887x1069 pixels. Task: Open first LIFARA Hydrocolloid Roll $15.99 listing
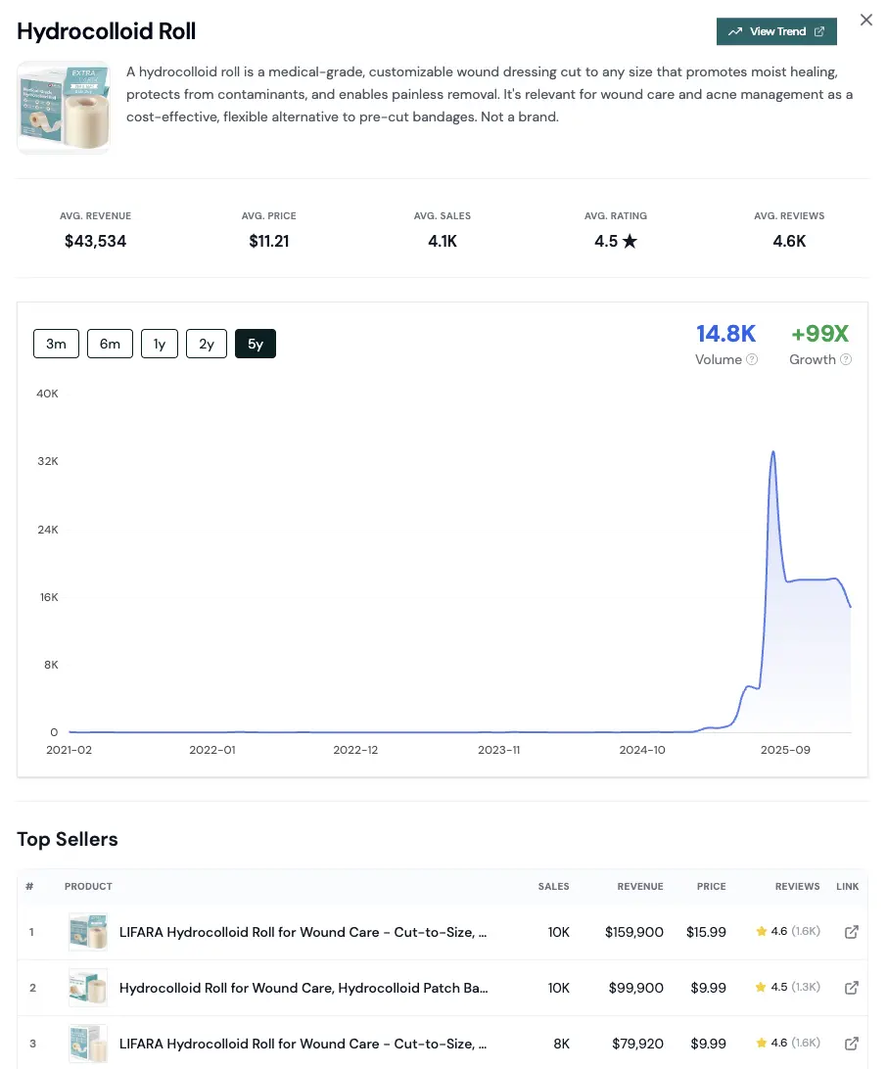pyautogui.click(x=303, y=932)
